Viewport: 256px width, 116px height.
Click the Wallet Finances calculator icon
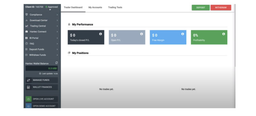tap(28, 87)
